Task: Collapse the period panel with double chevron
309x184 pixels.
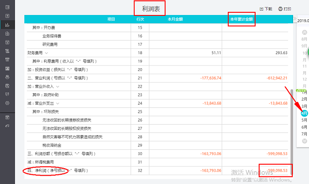Action: (295, 18)
